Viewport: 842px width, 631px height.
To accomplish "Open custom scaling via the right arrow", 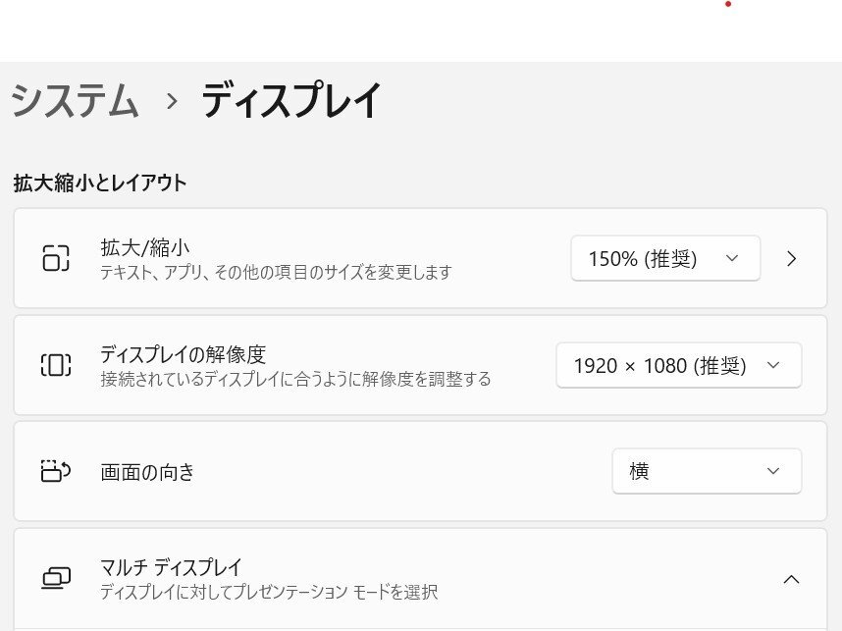I will click(x=792, y=259).
